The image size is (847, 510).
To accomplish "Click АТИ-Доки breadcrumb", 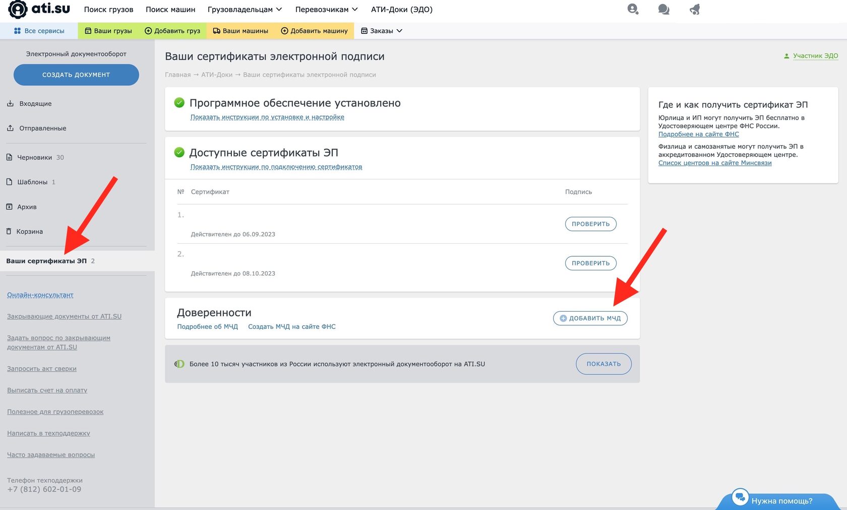I will click(217, 75).
